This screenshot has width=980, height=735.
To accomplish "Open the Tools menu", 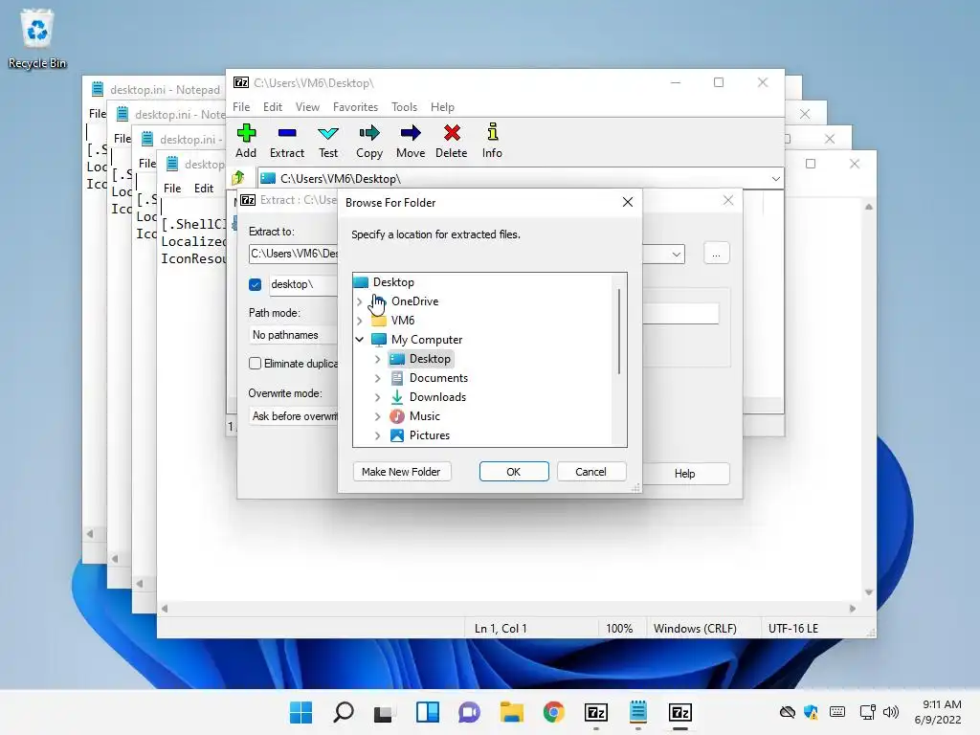I will coord(405,107).
